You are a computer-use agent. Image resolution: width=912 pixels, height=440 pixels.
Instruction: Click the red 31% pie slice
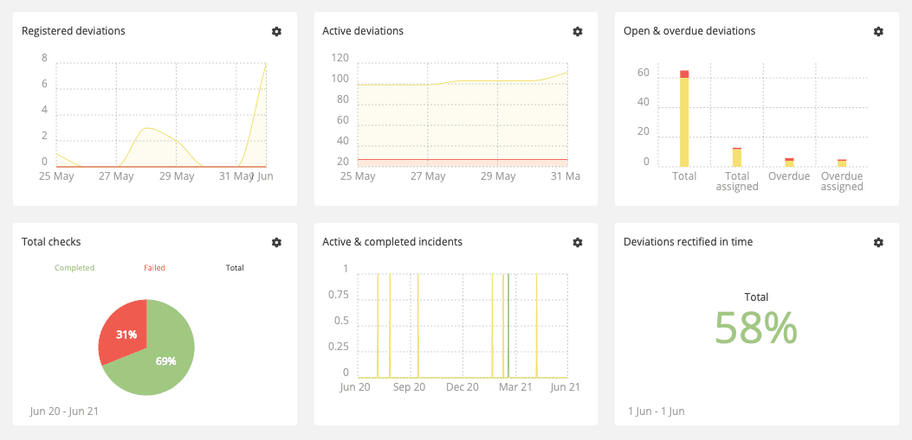coord(126,333)
